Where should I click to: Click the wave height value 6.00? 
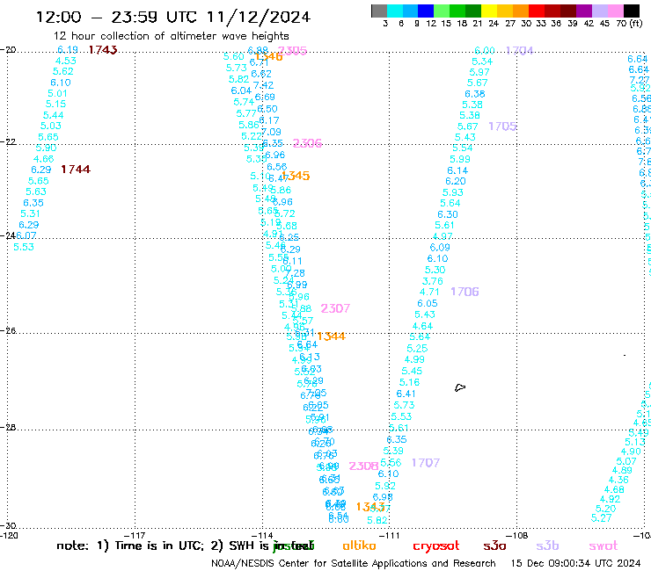(485, 50)
